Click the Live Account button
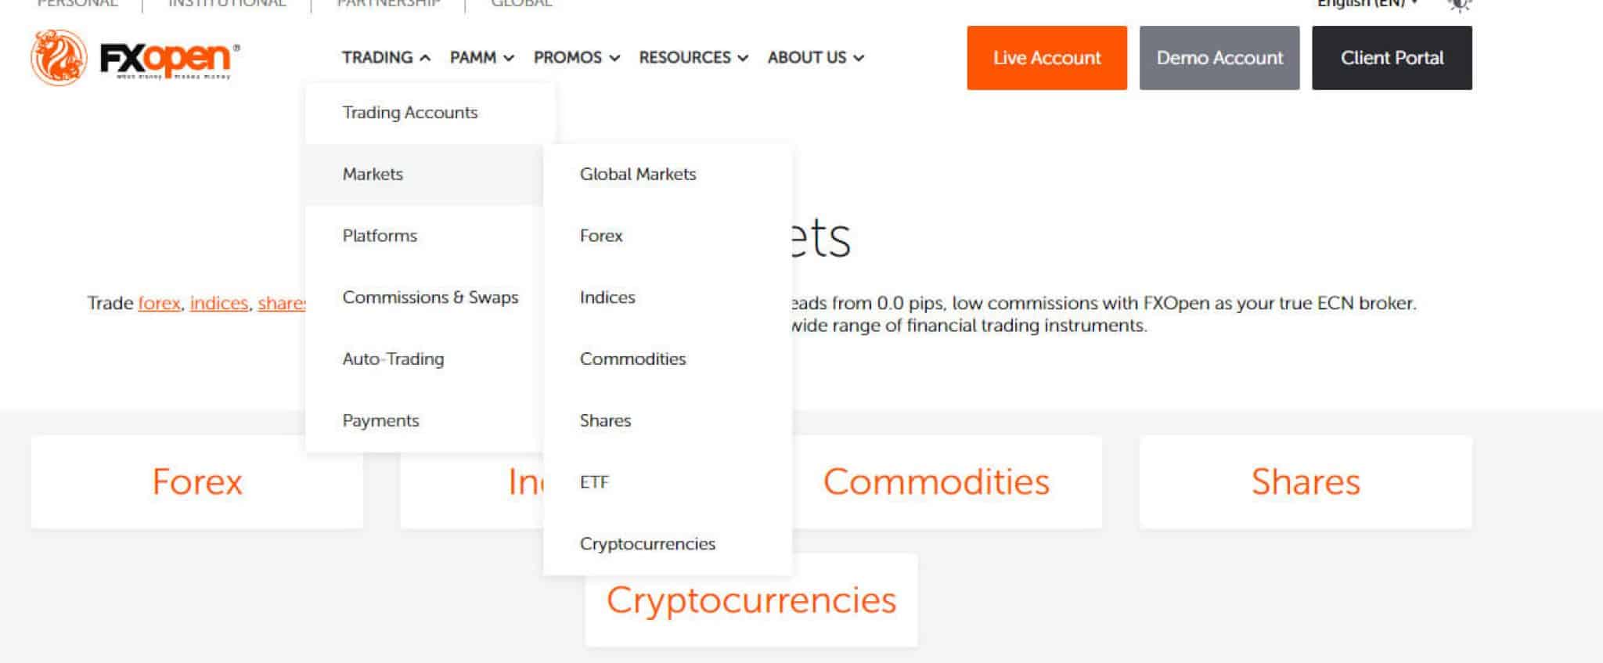 [1046, 57]
